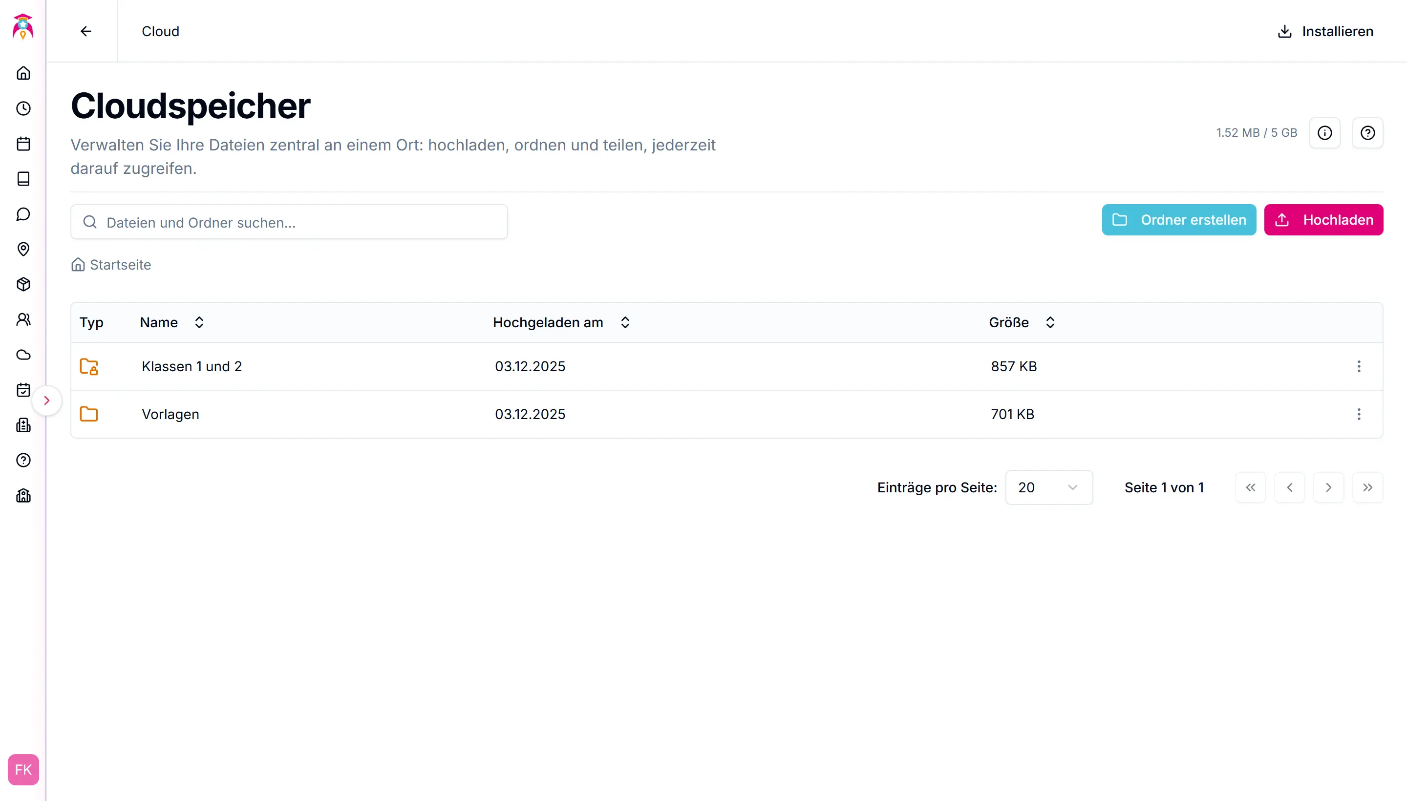The height and width of the screenshot is (801, 1407).
Task: Open the cloud icon in sidebar
Action: pos(23,355)
